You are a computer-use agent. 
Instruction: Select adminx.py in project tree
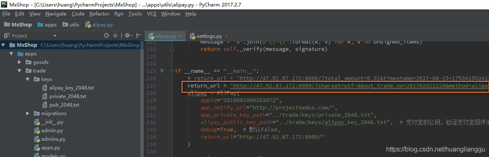click(x=53, y=139)
